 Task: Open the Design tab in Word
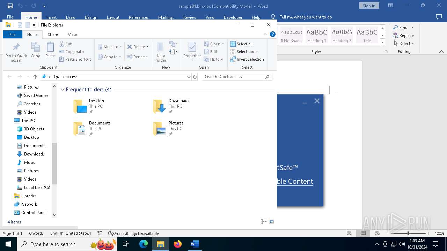[91, 17]
